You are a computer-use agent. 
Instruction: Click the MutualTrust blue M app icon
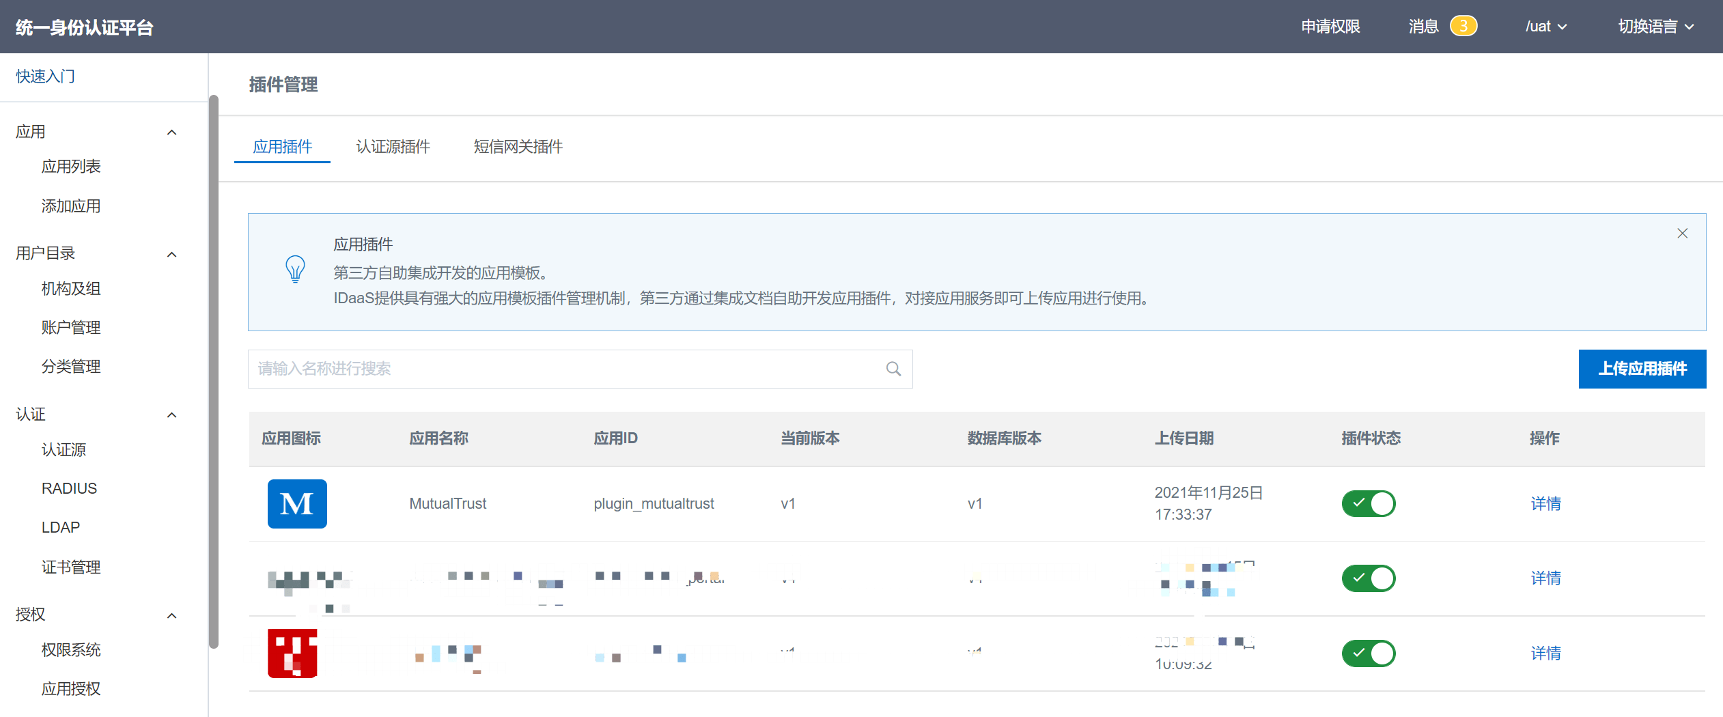297,504
